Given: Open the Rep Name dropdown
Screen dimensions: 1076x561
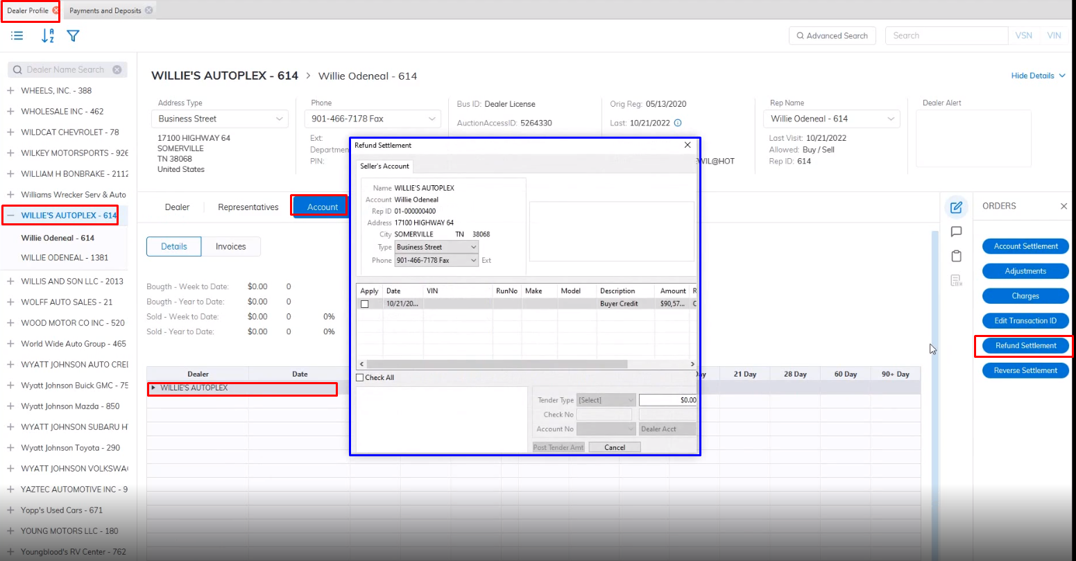Looking at the screenshot, I should click(x=891, y=119).
